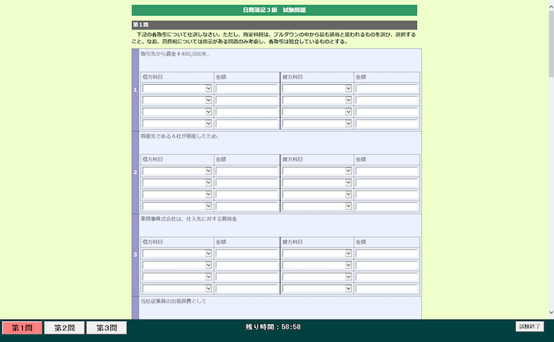Open question 1 first-row 借方科目 dropdown
Screen dimensions: 554x342
[177, 88]
